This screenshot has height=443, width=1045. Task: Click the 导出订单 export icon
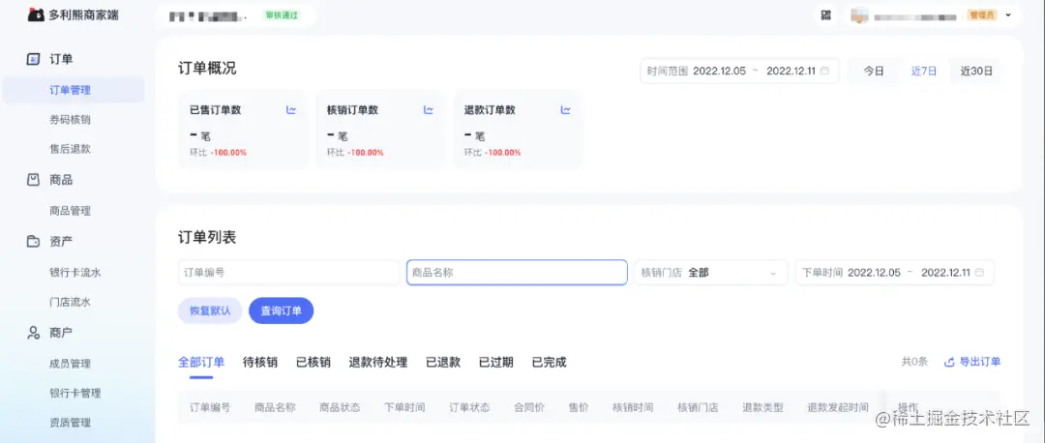coord(950,363)
